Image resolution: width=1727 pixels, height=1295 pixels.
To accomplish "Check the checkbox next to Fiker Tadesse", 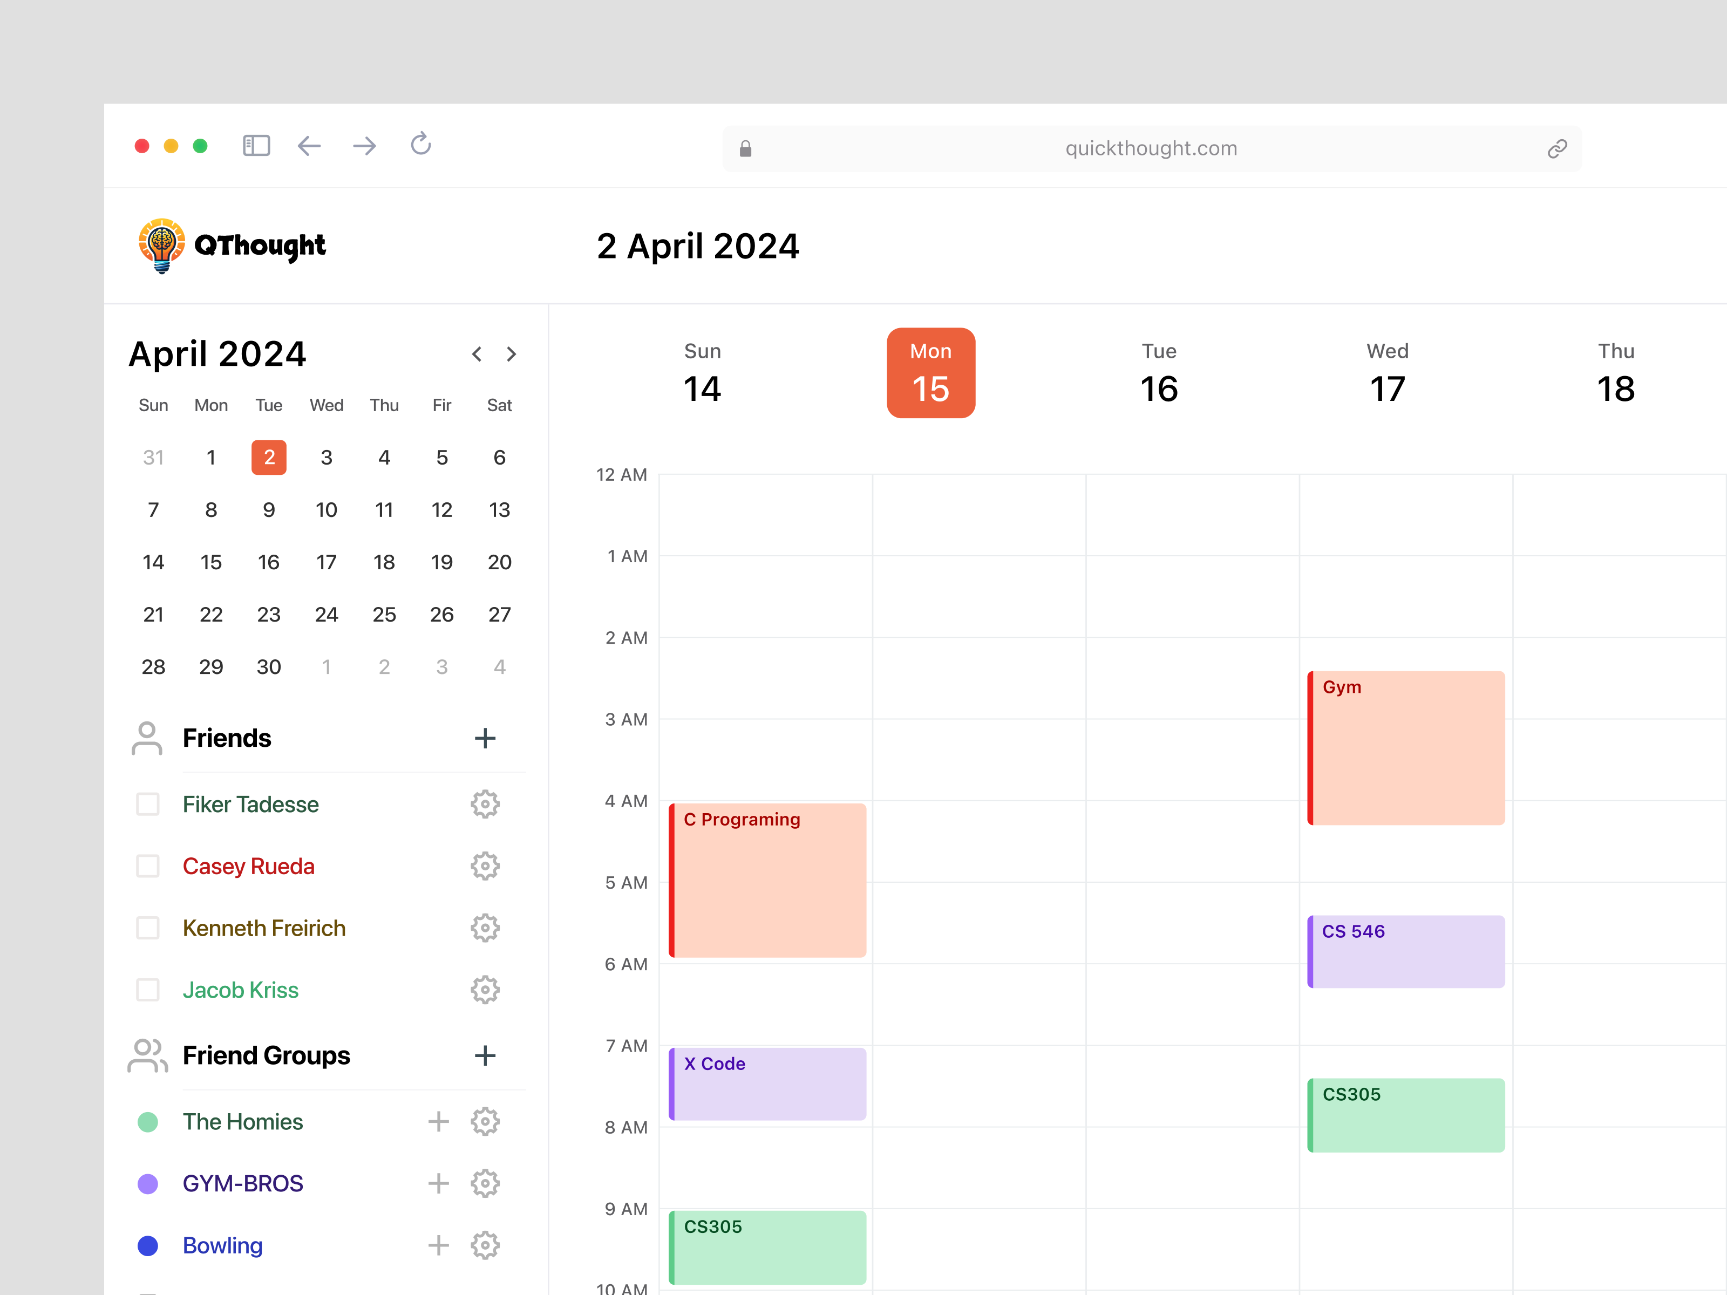I will point(147,804).
